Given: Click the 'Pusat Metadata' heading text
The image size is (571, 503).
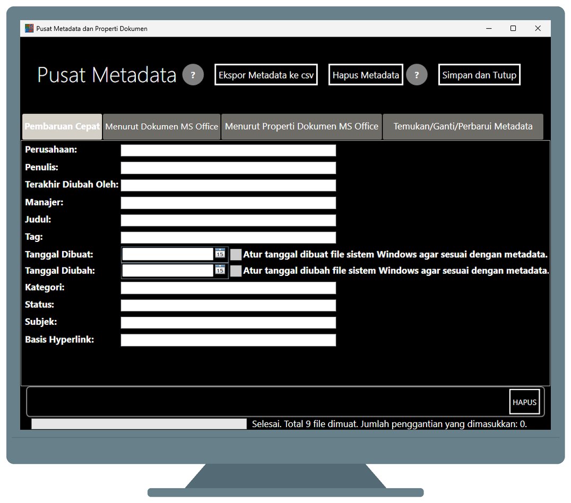Looking at the screenshot, I should point(107,75).
